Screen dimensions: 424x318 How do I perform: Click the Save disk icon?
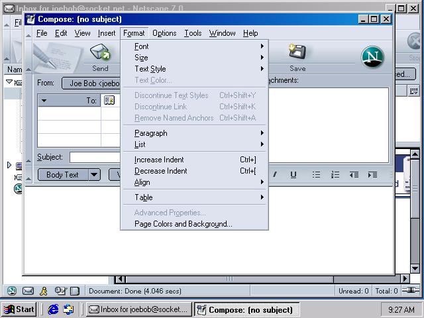(x=297, y=51)
